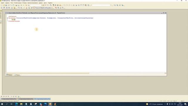The width and height of the screenshot is (188, 106).
Task: Open File Explorer from the taskbar
Action: (21, 104)
